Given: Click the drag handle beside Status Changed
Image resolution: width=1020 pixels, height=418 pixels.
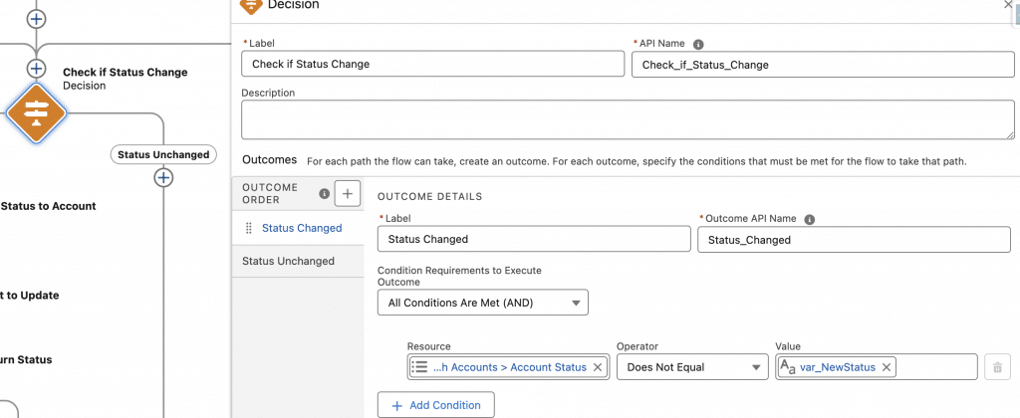Looking at the screenshot, I should [x=248, y=228].
